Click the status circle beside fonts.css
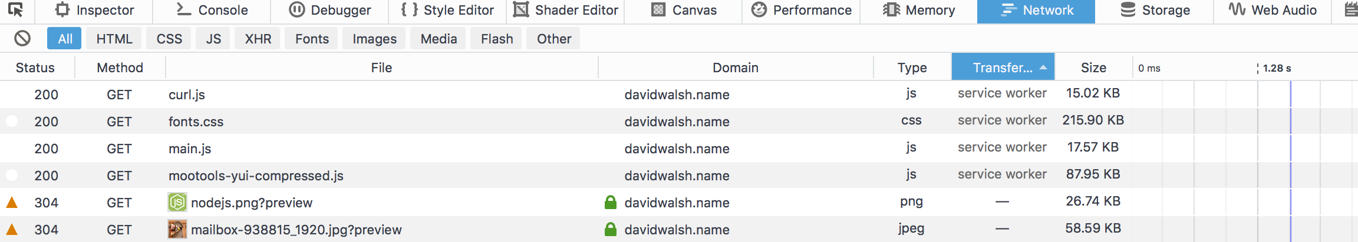Screen dimensions: 1358x242 point(12,122)
